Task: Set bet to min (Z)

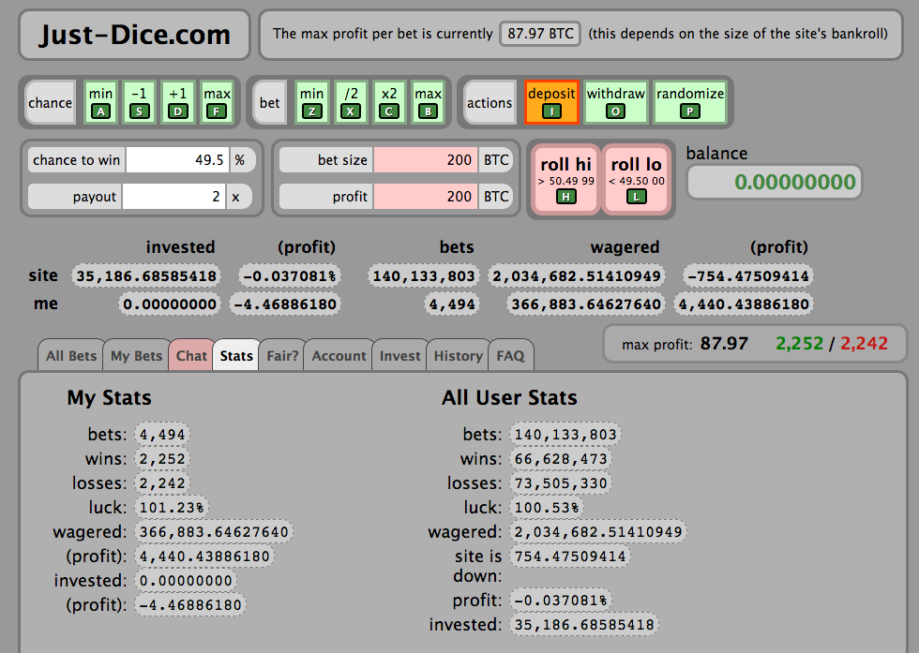Action: 311,102
